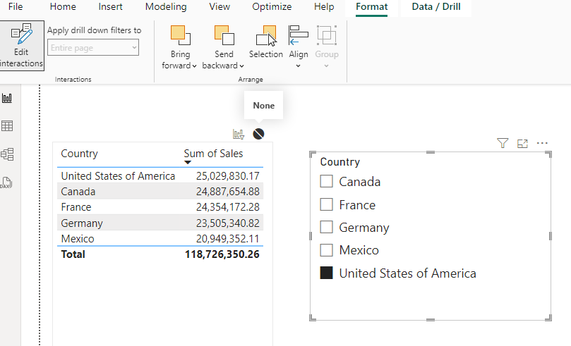Select the Format tab
This screenshot has height=346, width=571.
pos(371,6)
